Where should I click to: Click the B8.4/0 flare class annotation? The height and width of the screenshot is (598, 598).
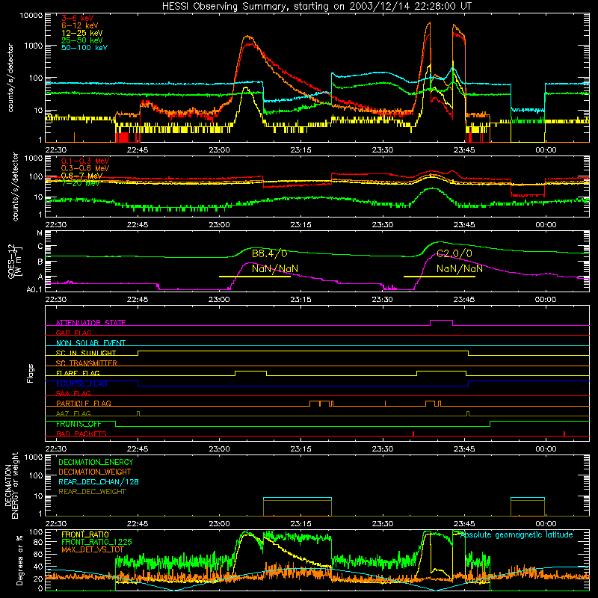[270, 253]
